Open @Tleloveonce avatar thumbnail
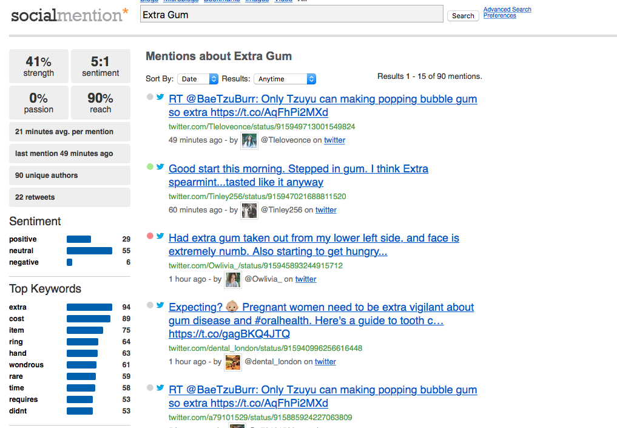The height and width of the screenshot is (428, 617). click(249, 141)
